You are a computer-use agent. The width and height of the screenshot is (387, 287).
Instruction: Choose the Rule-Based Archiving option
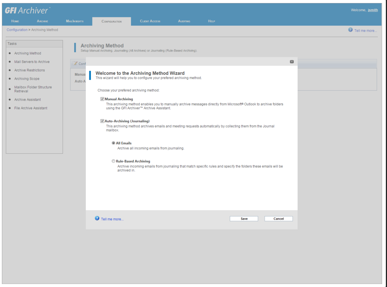click(x=114, y=161)
